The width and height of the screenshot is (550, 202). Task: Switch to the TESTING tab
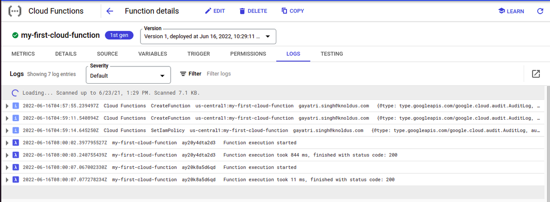pos(332,54)
